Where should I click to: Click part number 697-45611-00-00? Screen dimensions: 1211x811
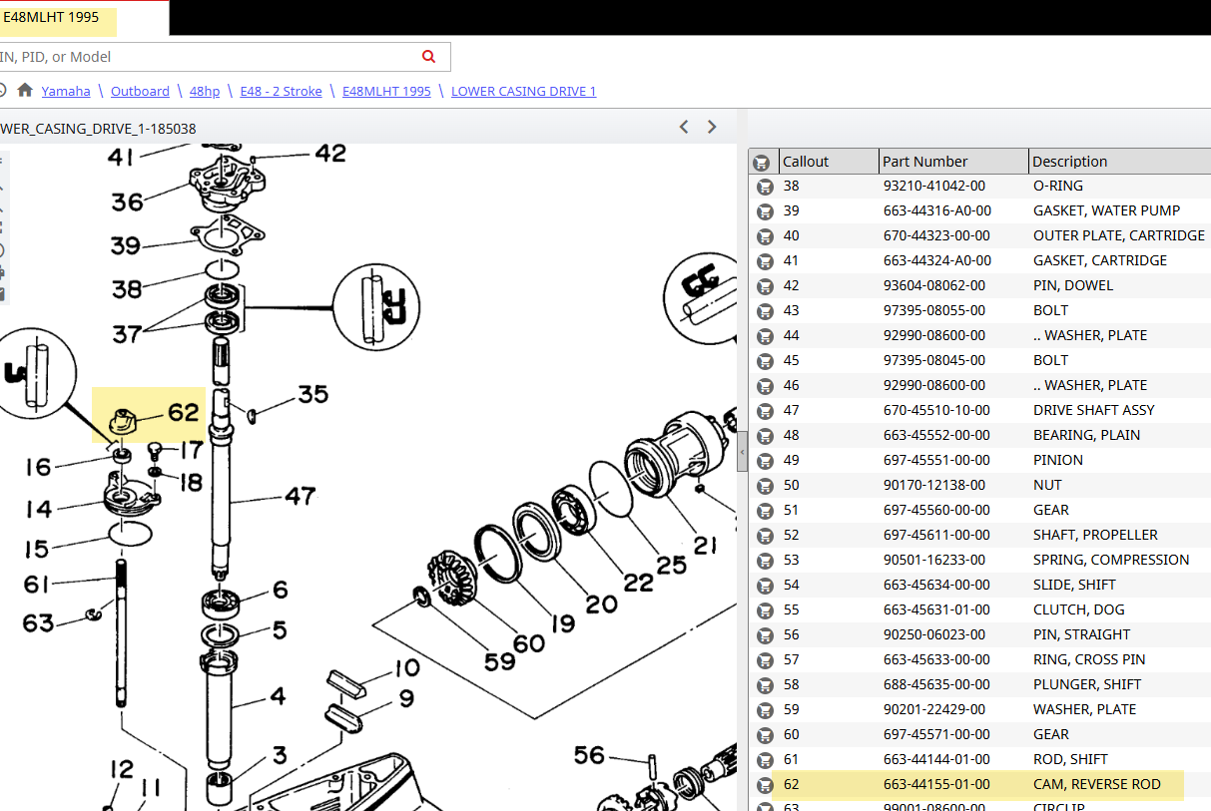pyautogui.click(x=936, y=536)
